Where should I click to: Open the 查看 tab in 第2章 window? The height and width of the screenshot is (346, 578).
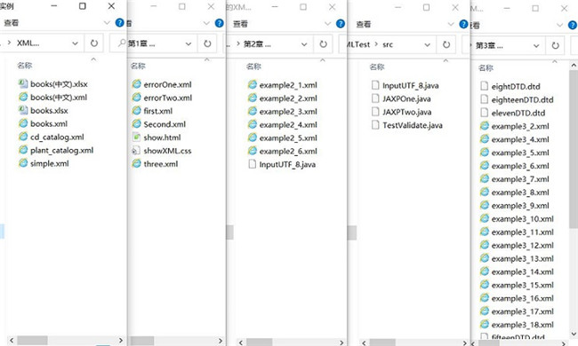coord(240,24)
